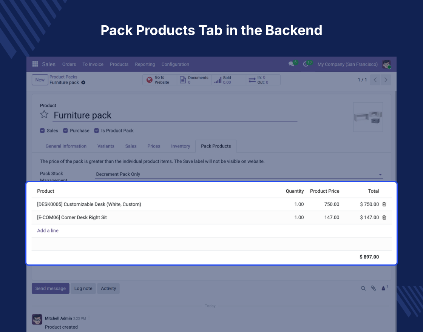Click the $ 897.00 total amount
The width and height of the screenshot is (423, 332).
pos(369,257)
